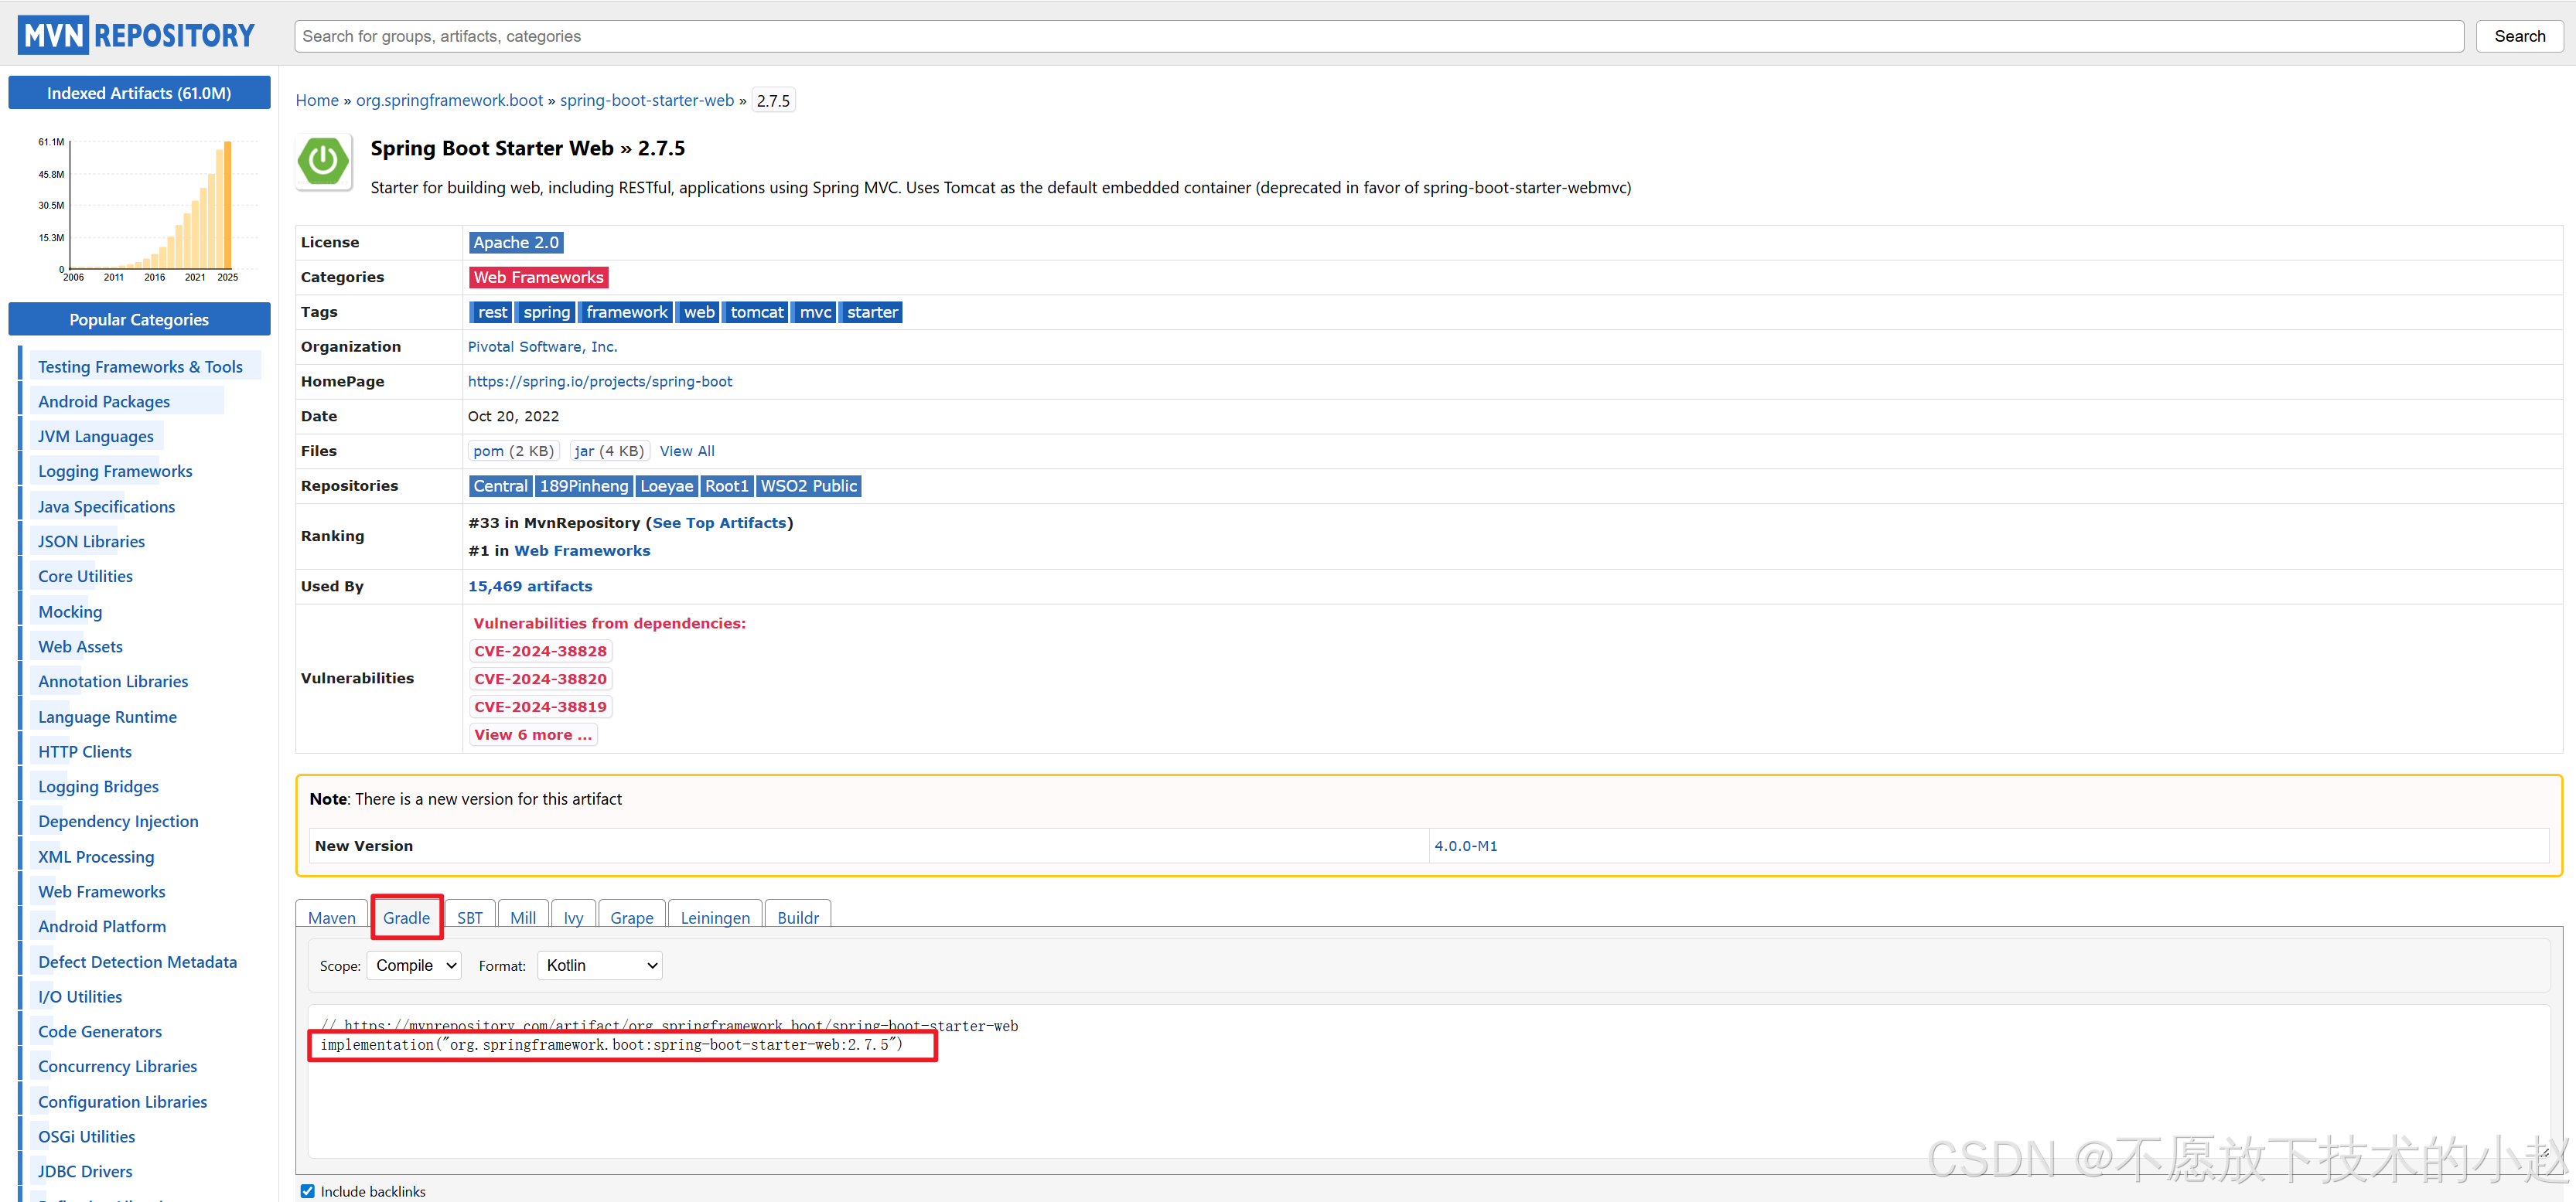Click the web tag
The width and height of the screenshot is (2576, 1202).
pyautogui.click(x=698, y=312)
